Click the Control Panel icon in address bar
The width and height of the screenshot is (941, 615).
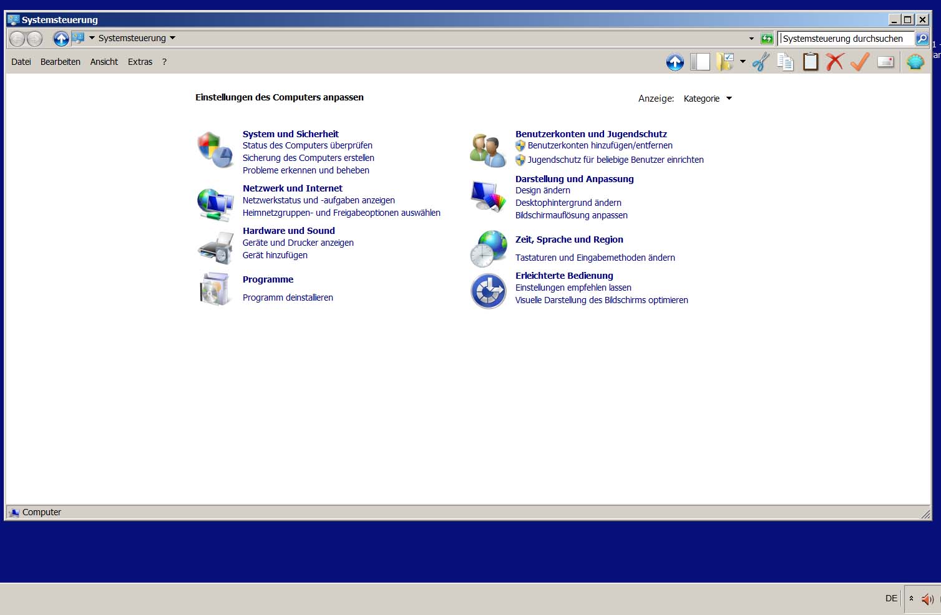pyautogui.click(x=78, y=38)
